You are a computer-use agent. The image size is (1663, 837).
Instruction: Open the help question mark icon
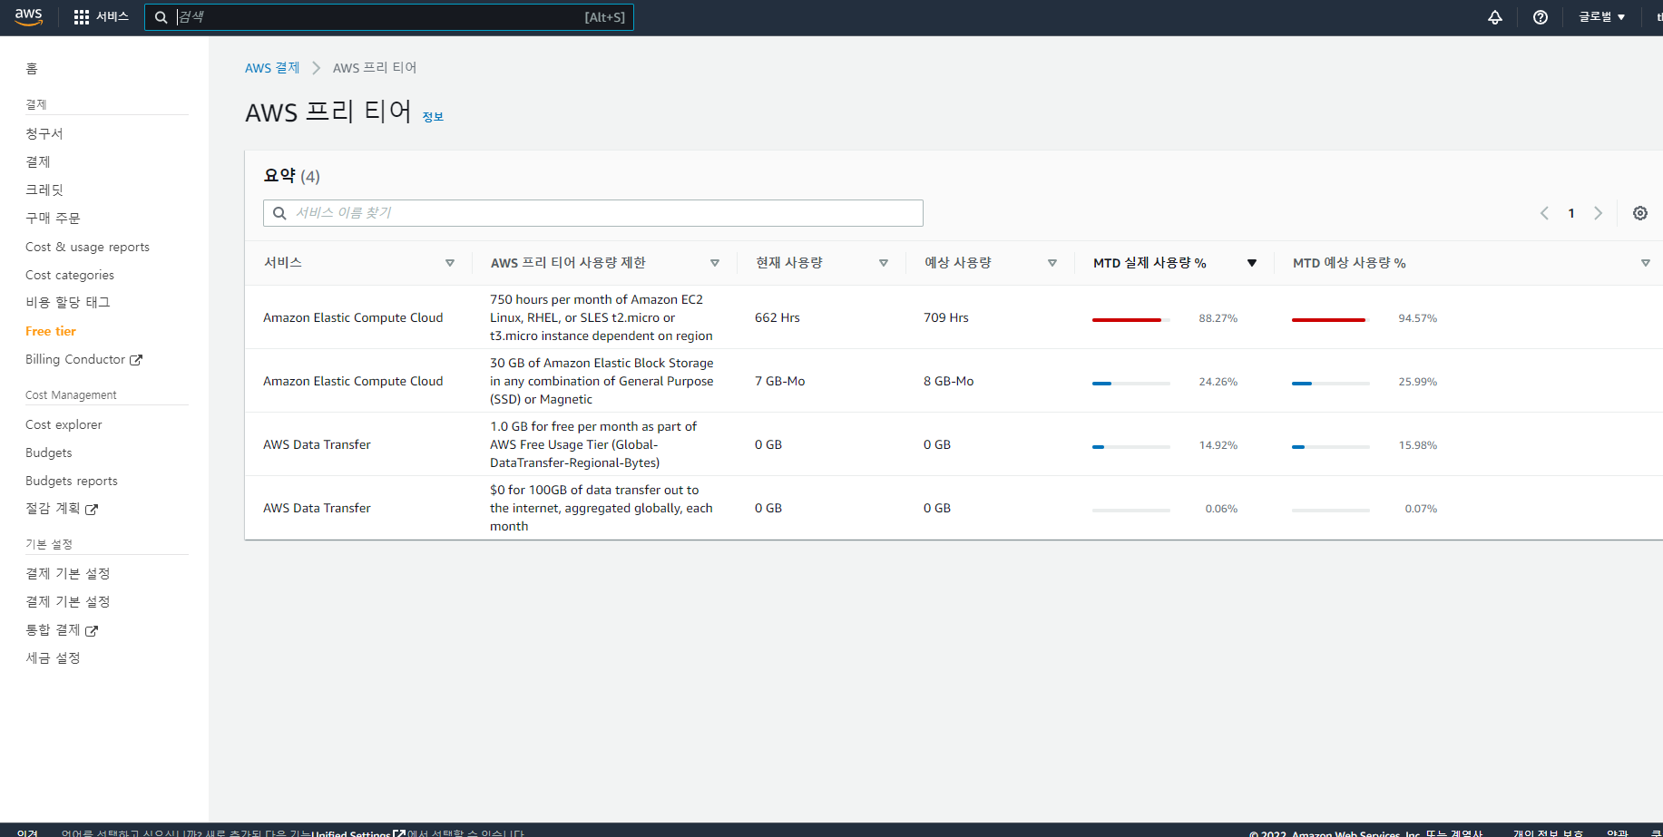tap(1541, 17)
